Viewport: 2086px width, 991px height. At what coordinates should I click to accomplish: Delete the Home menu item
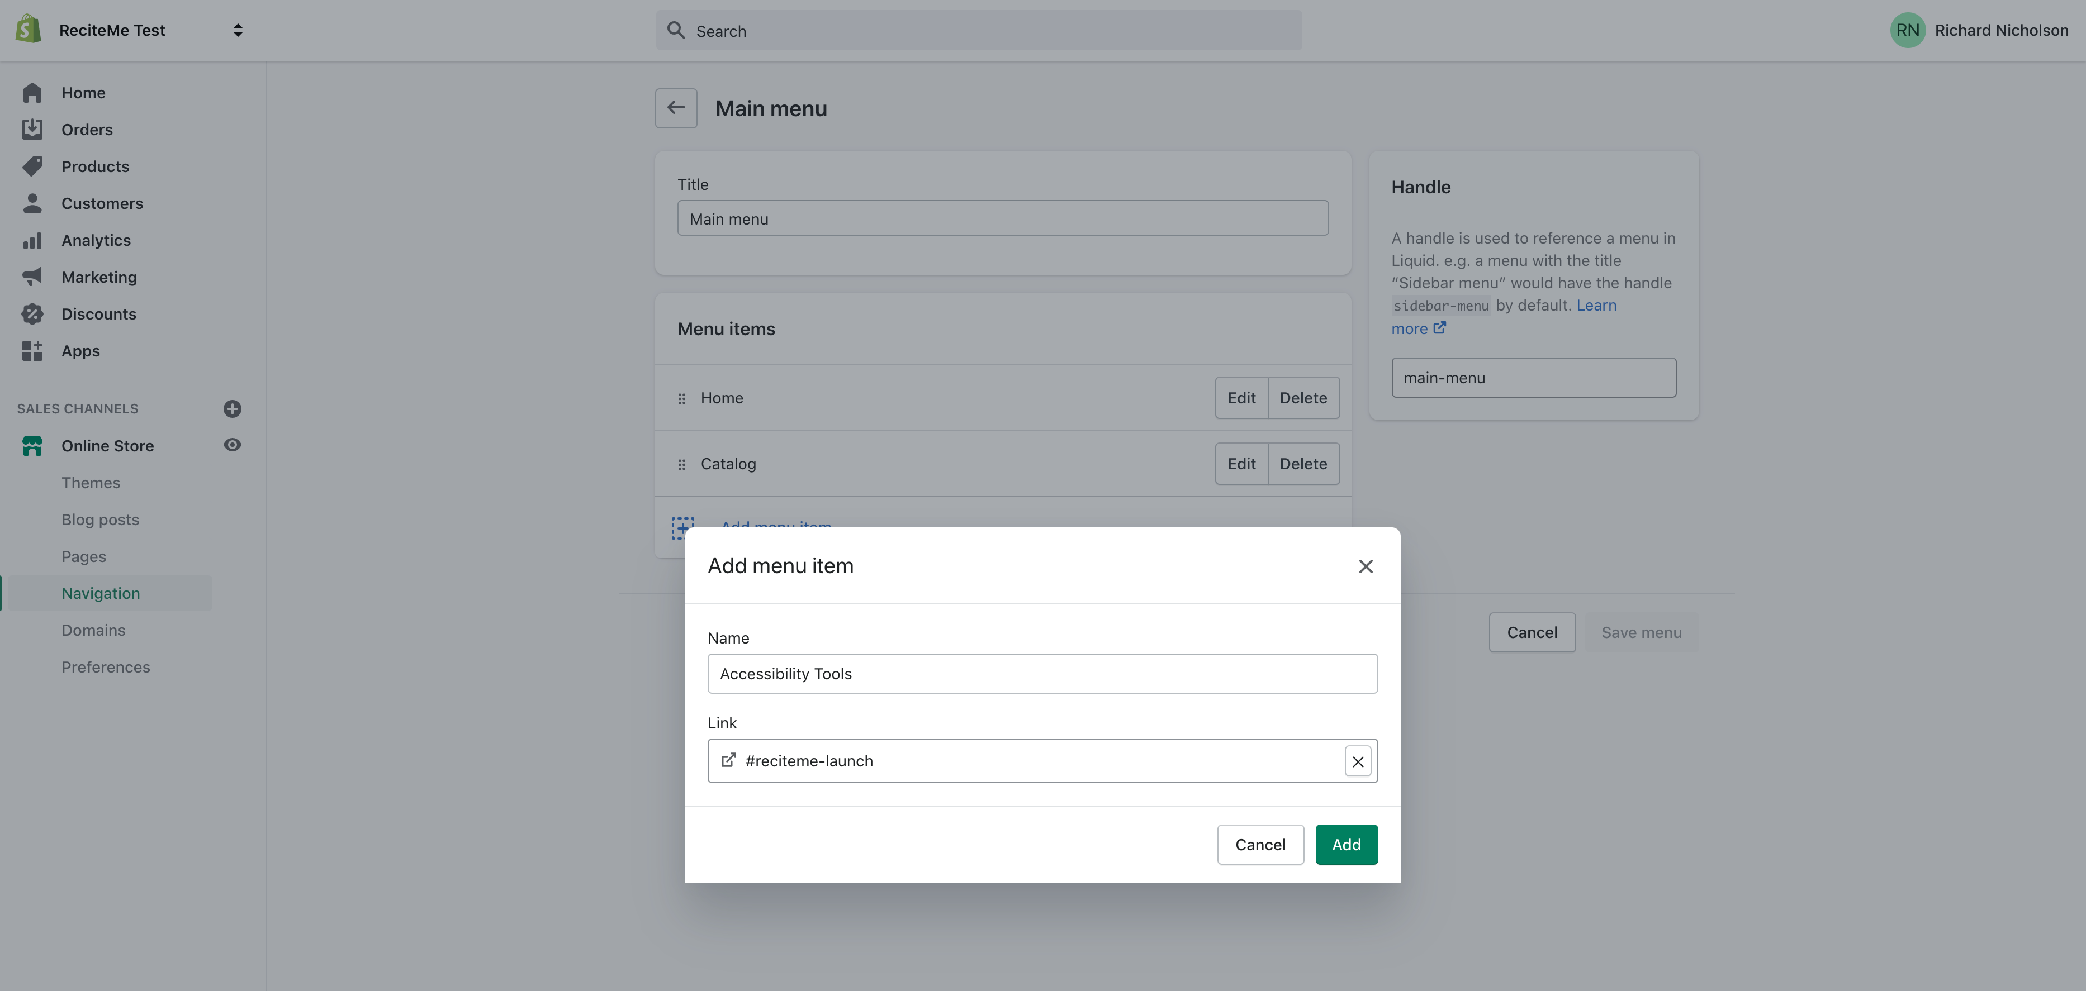[1303, 398]
